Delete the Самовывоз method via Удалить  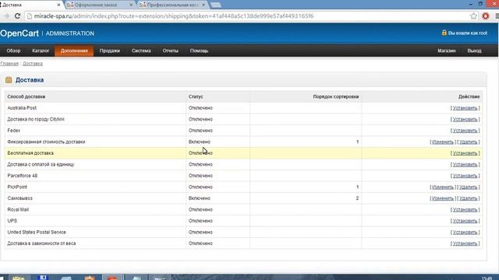pyautogui.click(x=468, y=198)
